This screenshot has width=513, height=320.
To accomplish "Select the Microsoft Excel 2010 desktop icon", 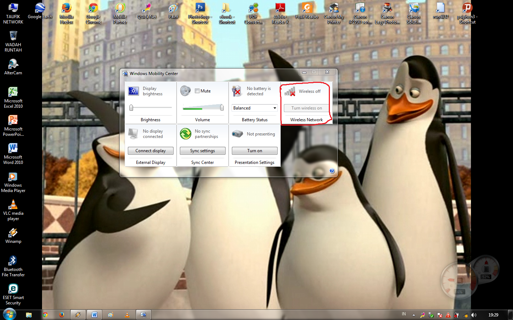I will coord(13,98).
